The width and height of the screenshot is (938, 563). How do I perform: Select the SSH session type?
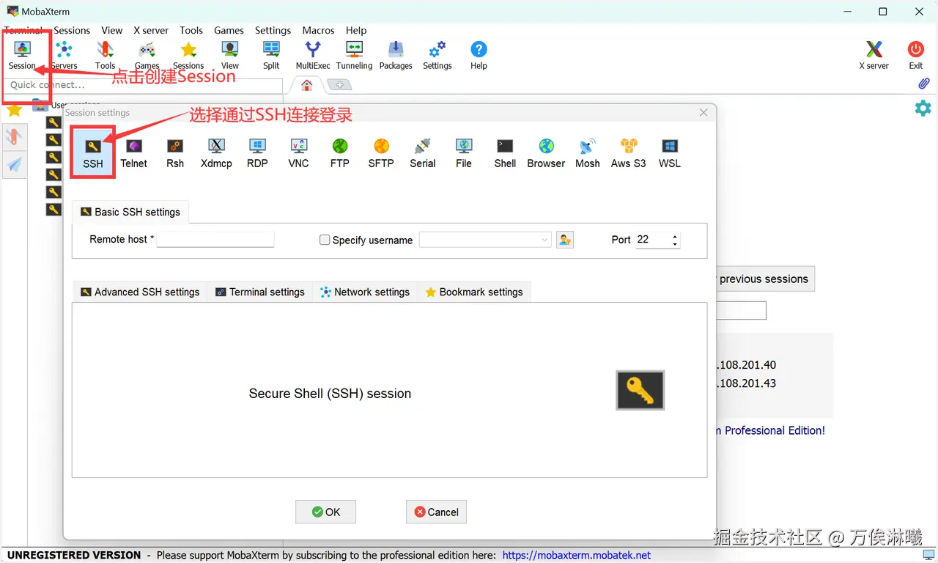tap(93, 152)
